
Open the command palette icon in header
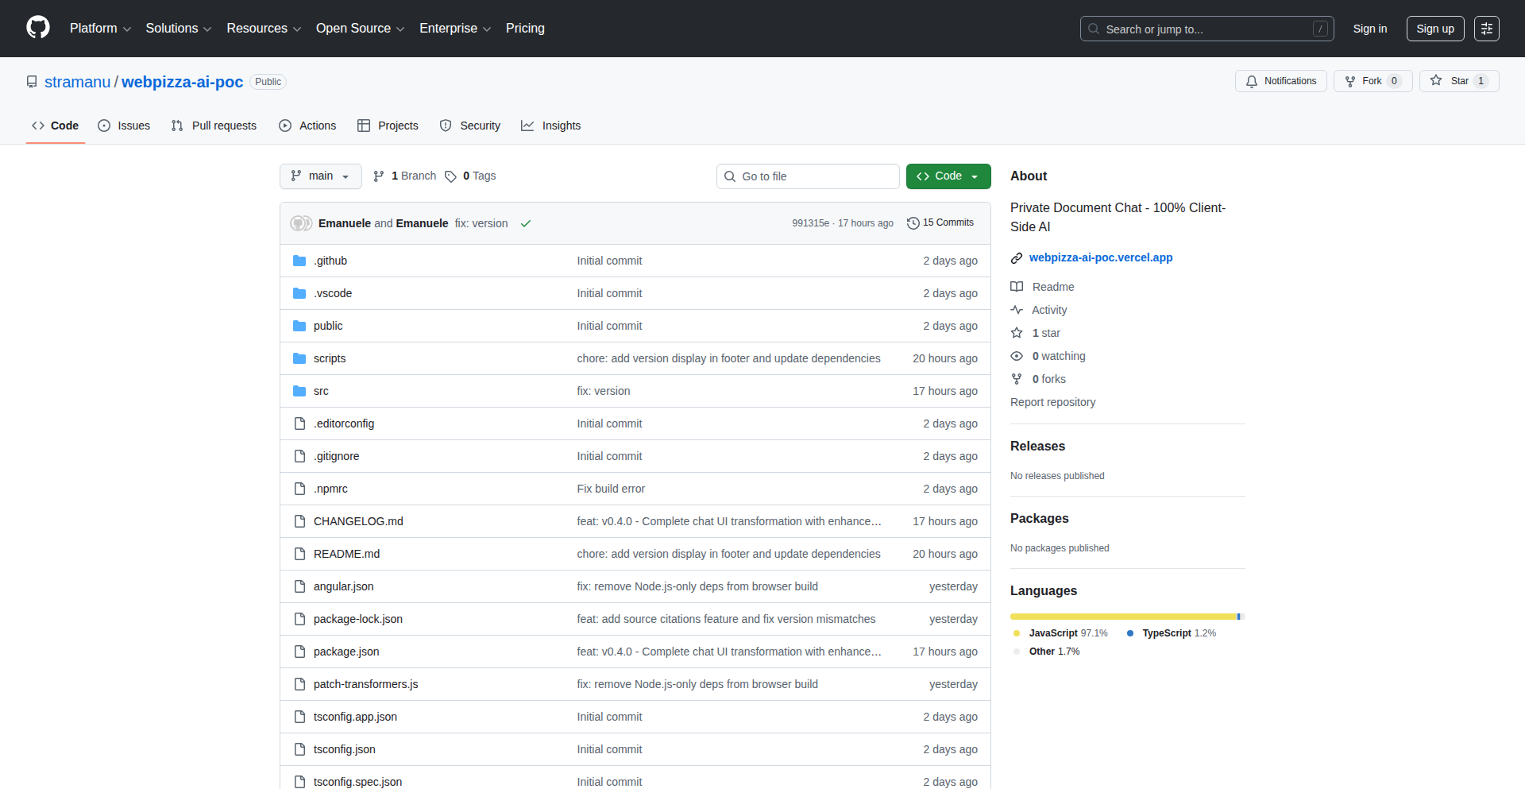point(1487,28)
